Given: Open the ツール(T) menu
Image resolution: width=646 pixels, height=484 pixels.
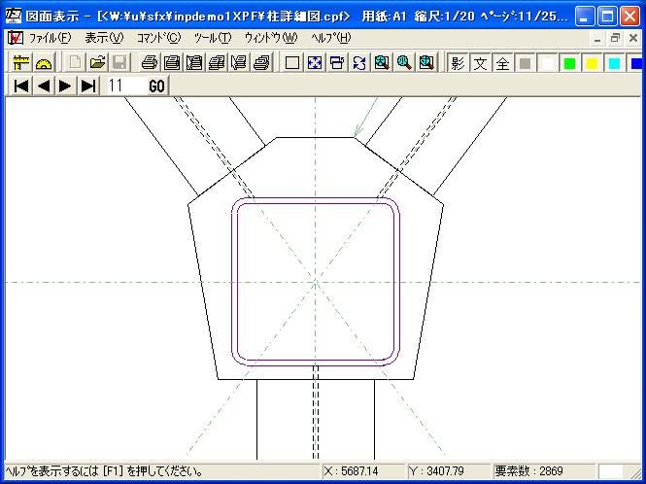Looking at the screenshot, I should pos(213,38).
